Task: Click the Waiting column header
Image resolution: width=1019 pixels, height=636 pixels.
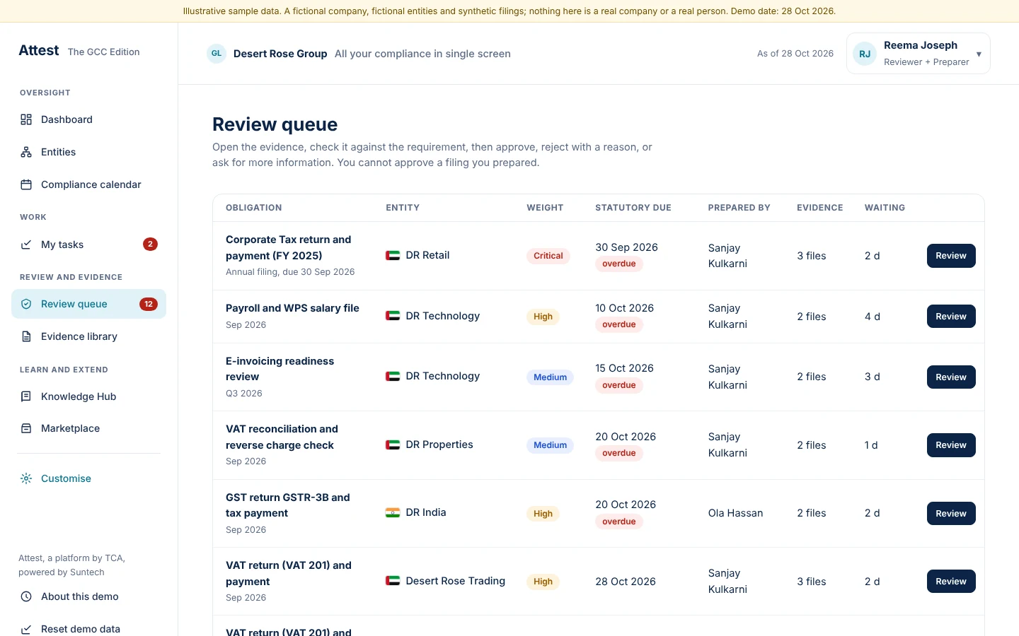Action: (x=885, y=208)
